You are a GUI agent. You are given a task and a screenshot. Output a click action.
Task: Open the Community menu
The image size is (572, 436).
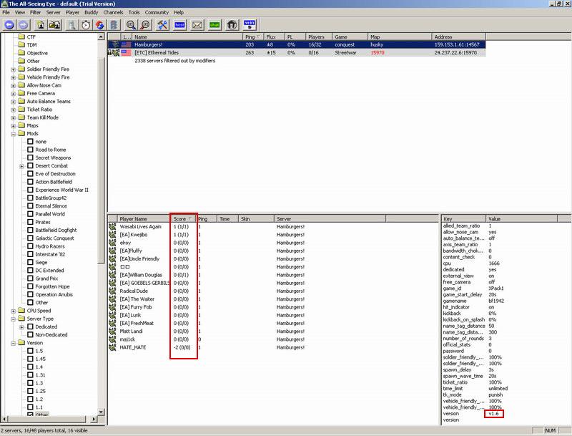coord(157,12)
